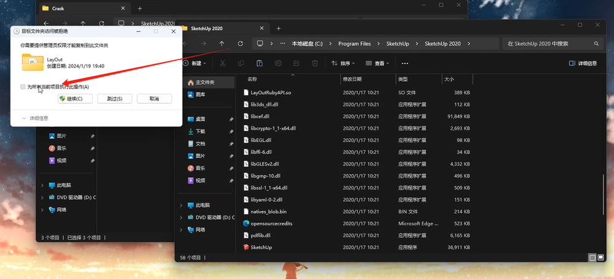Expand 详细信息 in the access denied dialog

tap(35, 118)
